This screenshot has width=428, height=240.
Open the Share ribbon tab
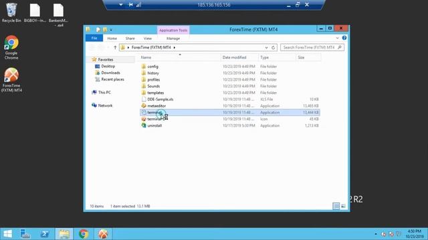(130, 39)
